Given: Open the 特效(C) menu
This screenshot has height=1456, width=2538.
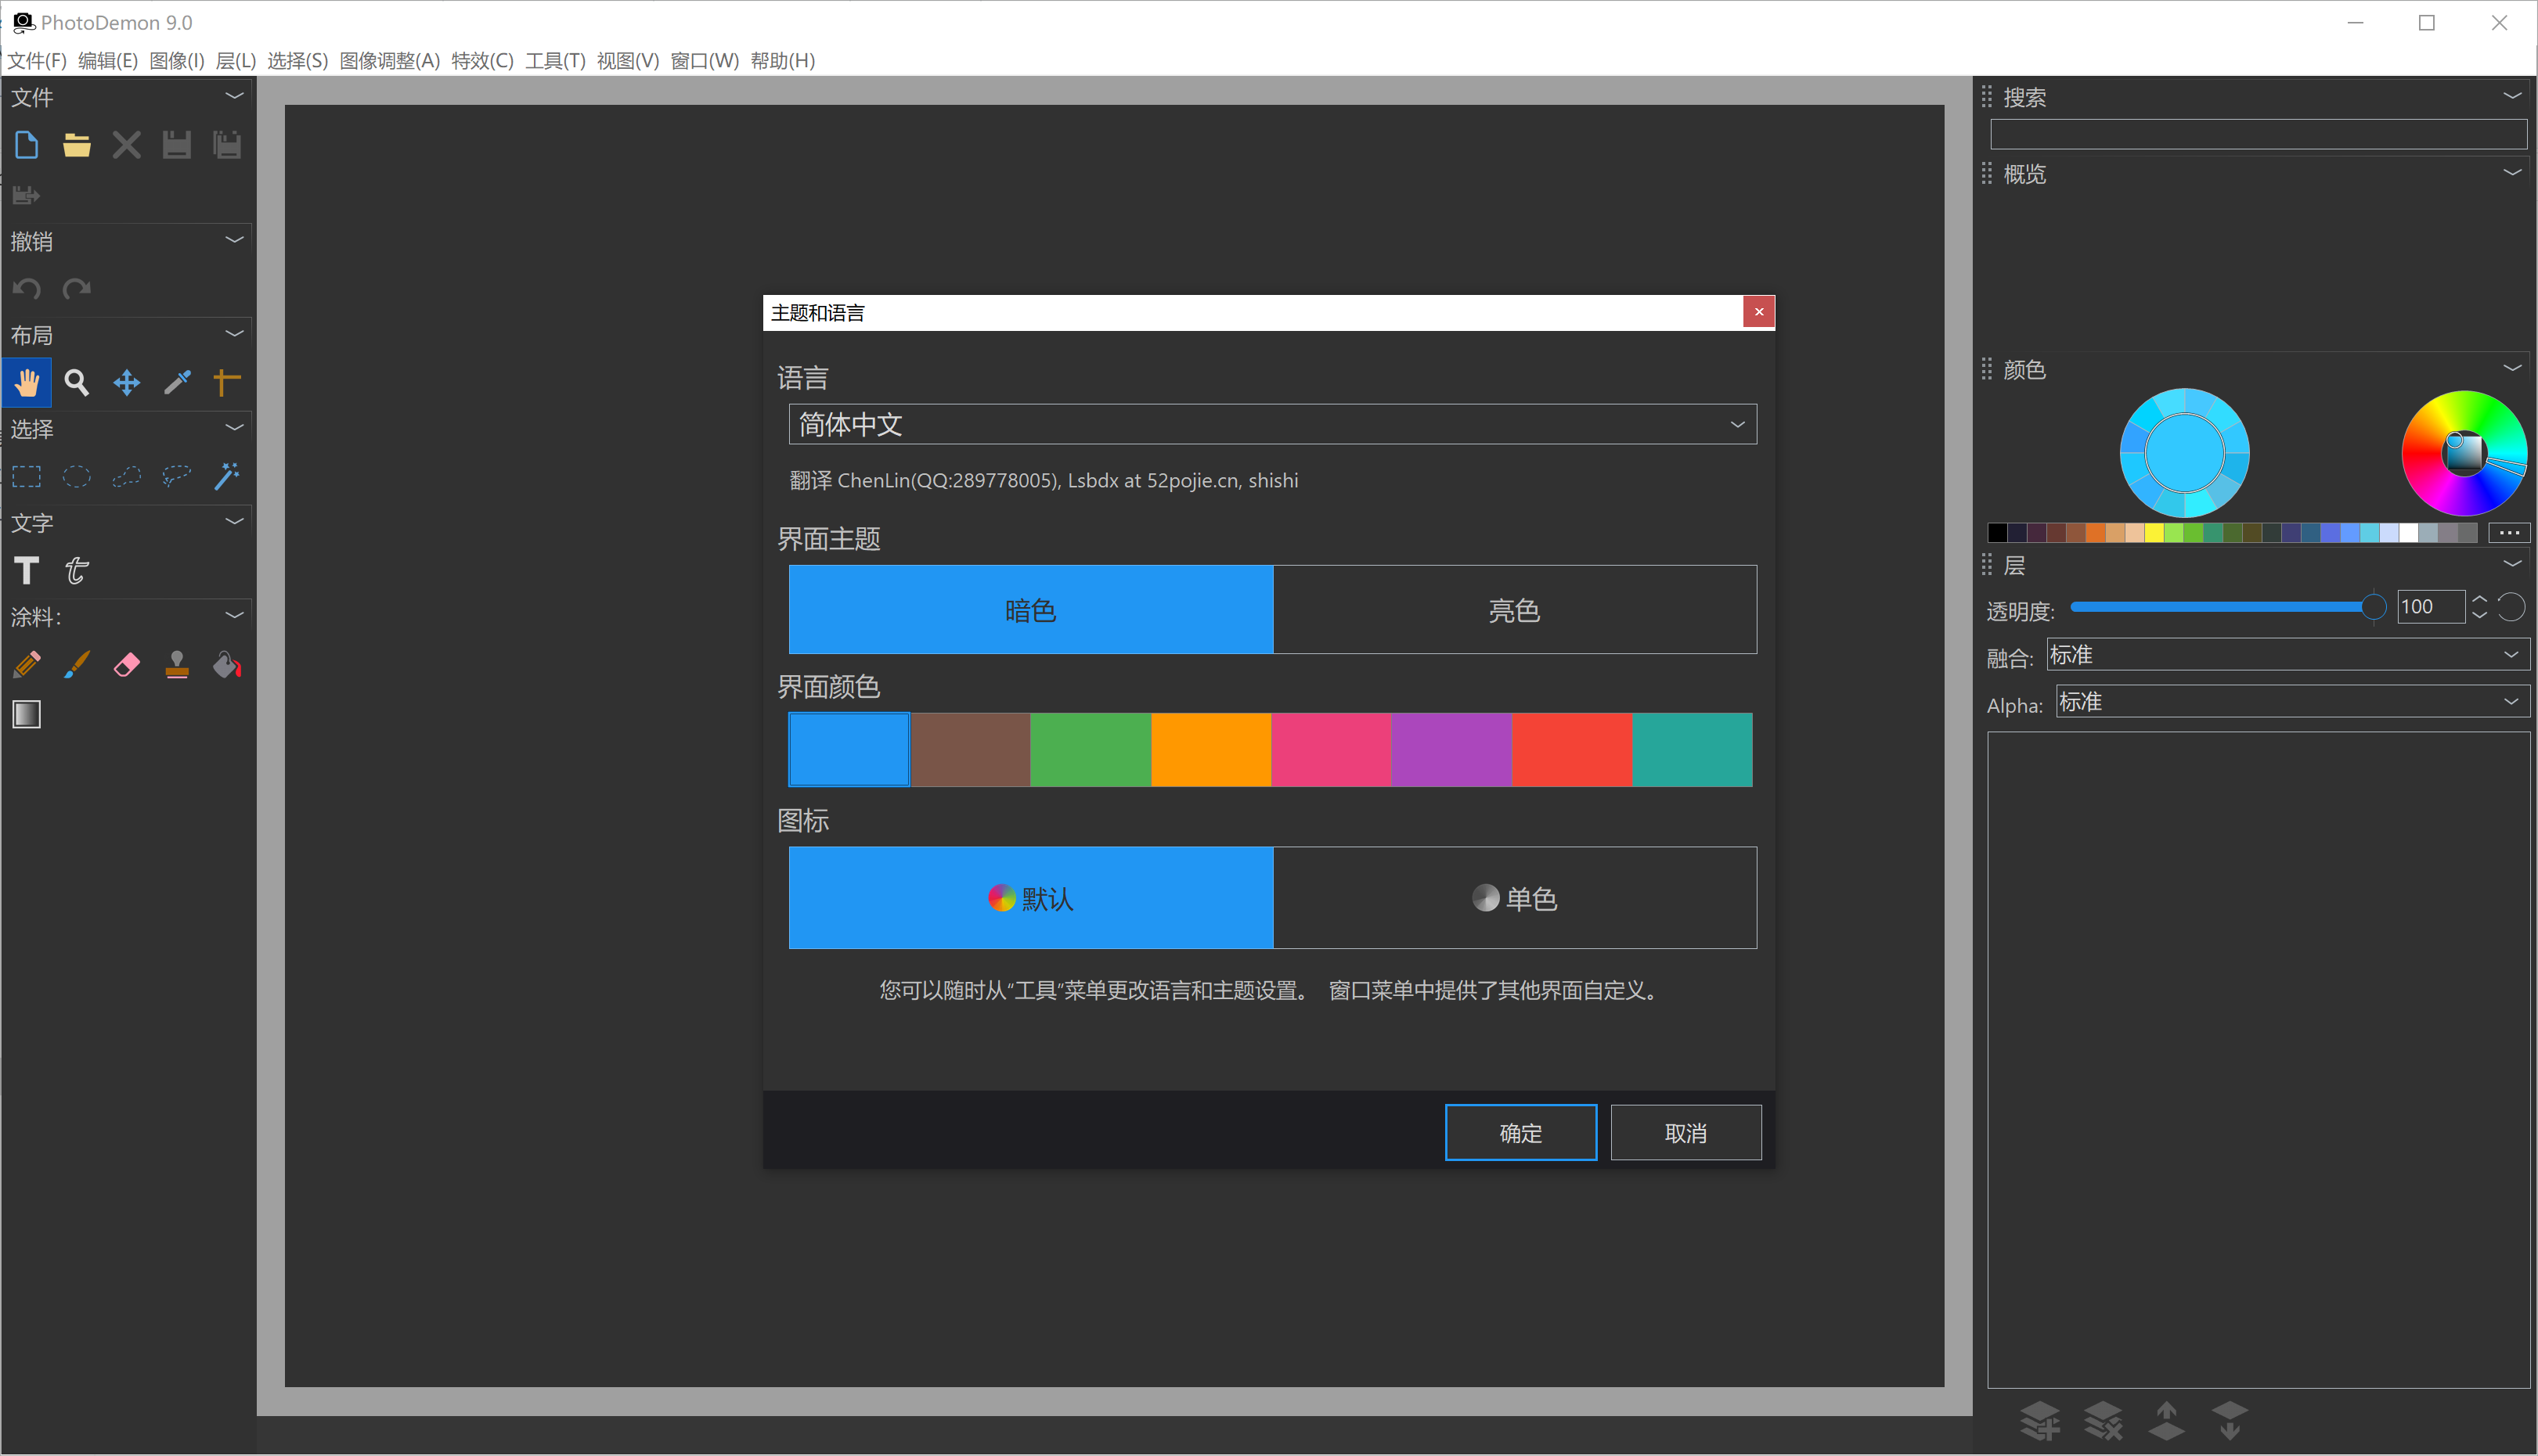Looking at the screenshot, I should click(x=482, y=61).
